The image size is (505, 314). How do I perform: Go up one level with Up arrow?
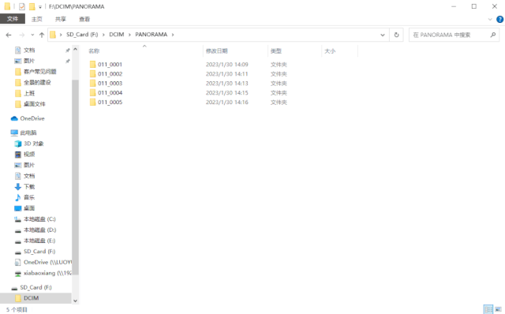(x=42, y=35)
